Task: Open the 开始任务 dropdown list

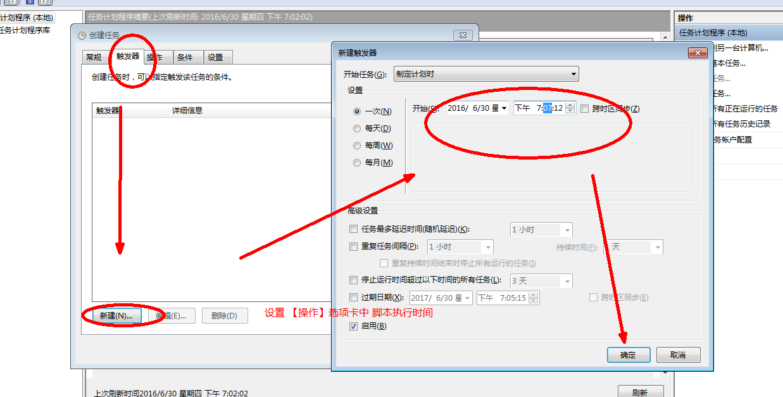Action: [x=485, y=74]
